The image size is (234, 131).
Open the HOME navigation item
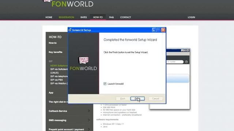(49, 17)
